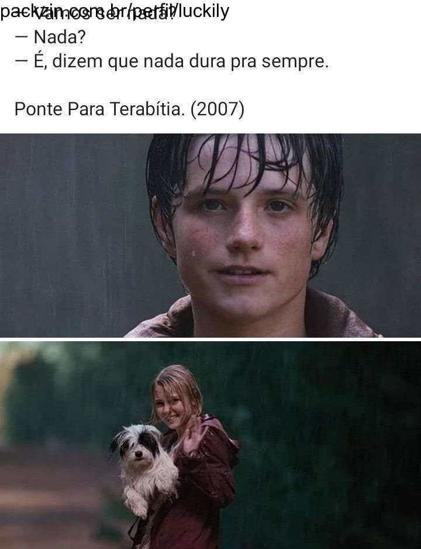Click the year "(2007)" in the caption
The image size is (421, 549).
pos(217,109)
